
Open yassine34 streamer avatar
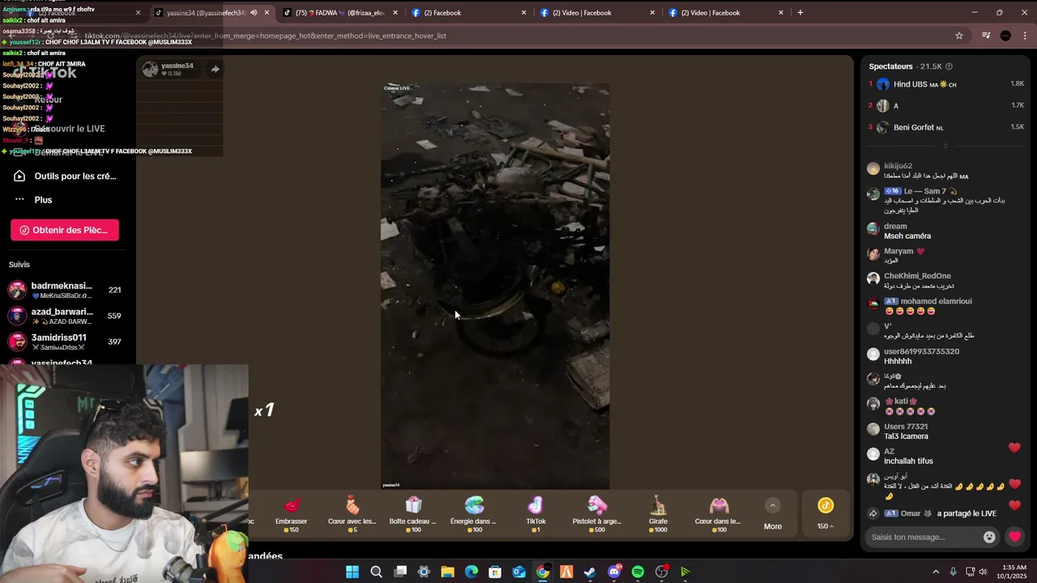pos(150,70)
